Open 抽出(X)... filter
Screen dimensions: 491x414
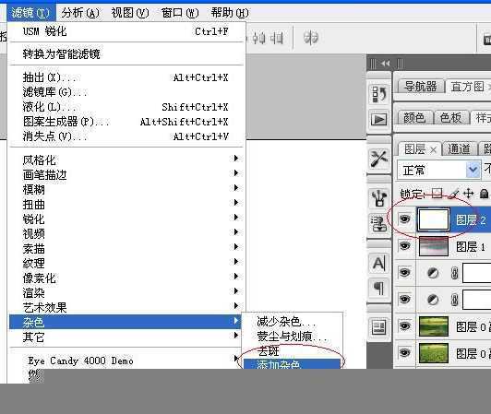click(x=126, y=77)
